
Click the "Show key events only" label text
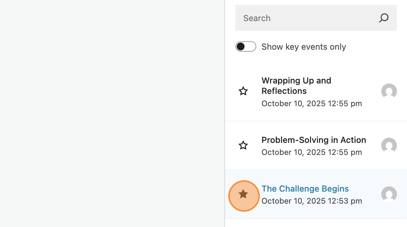pos(303,47)
